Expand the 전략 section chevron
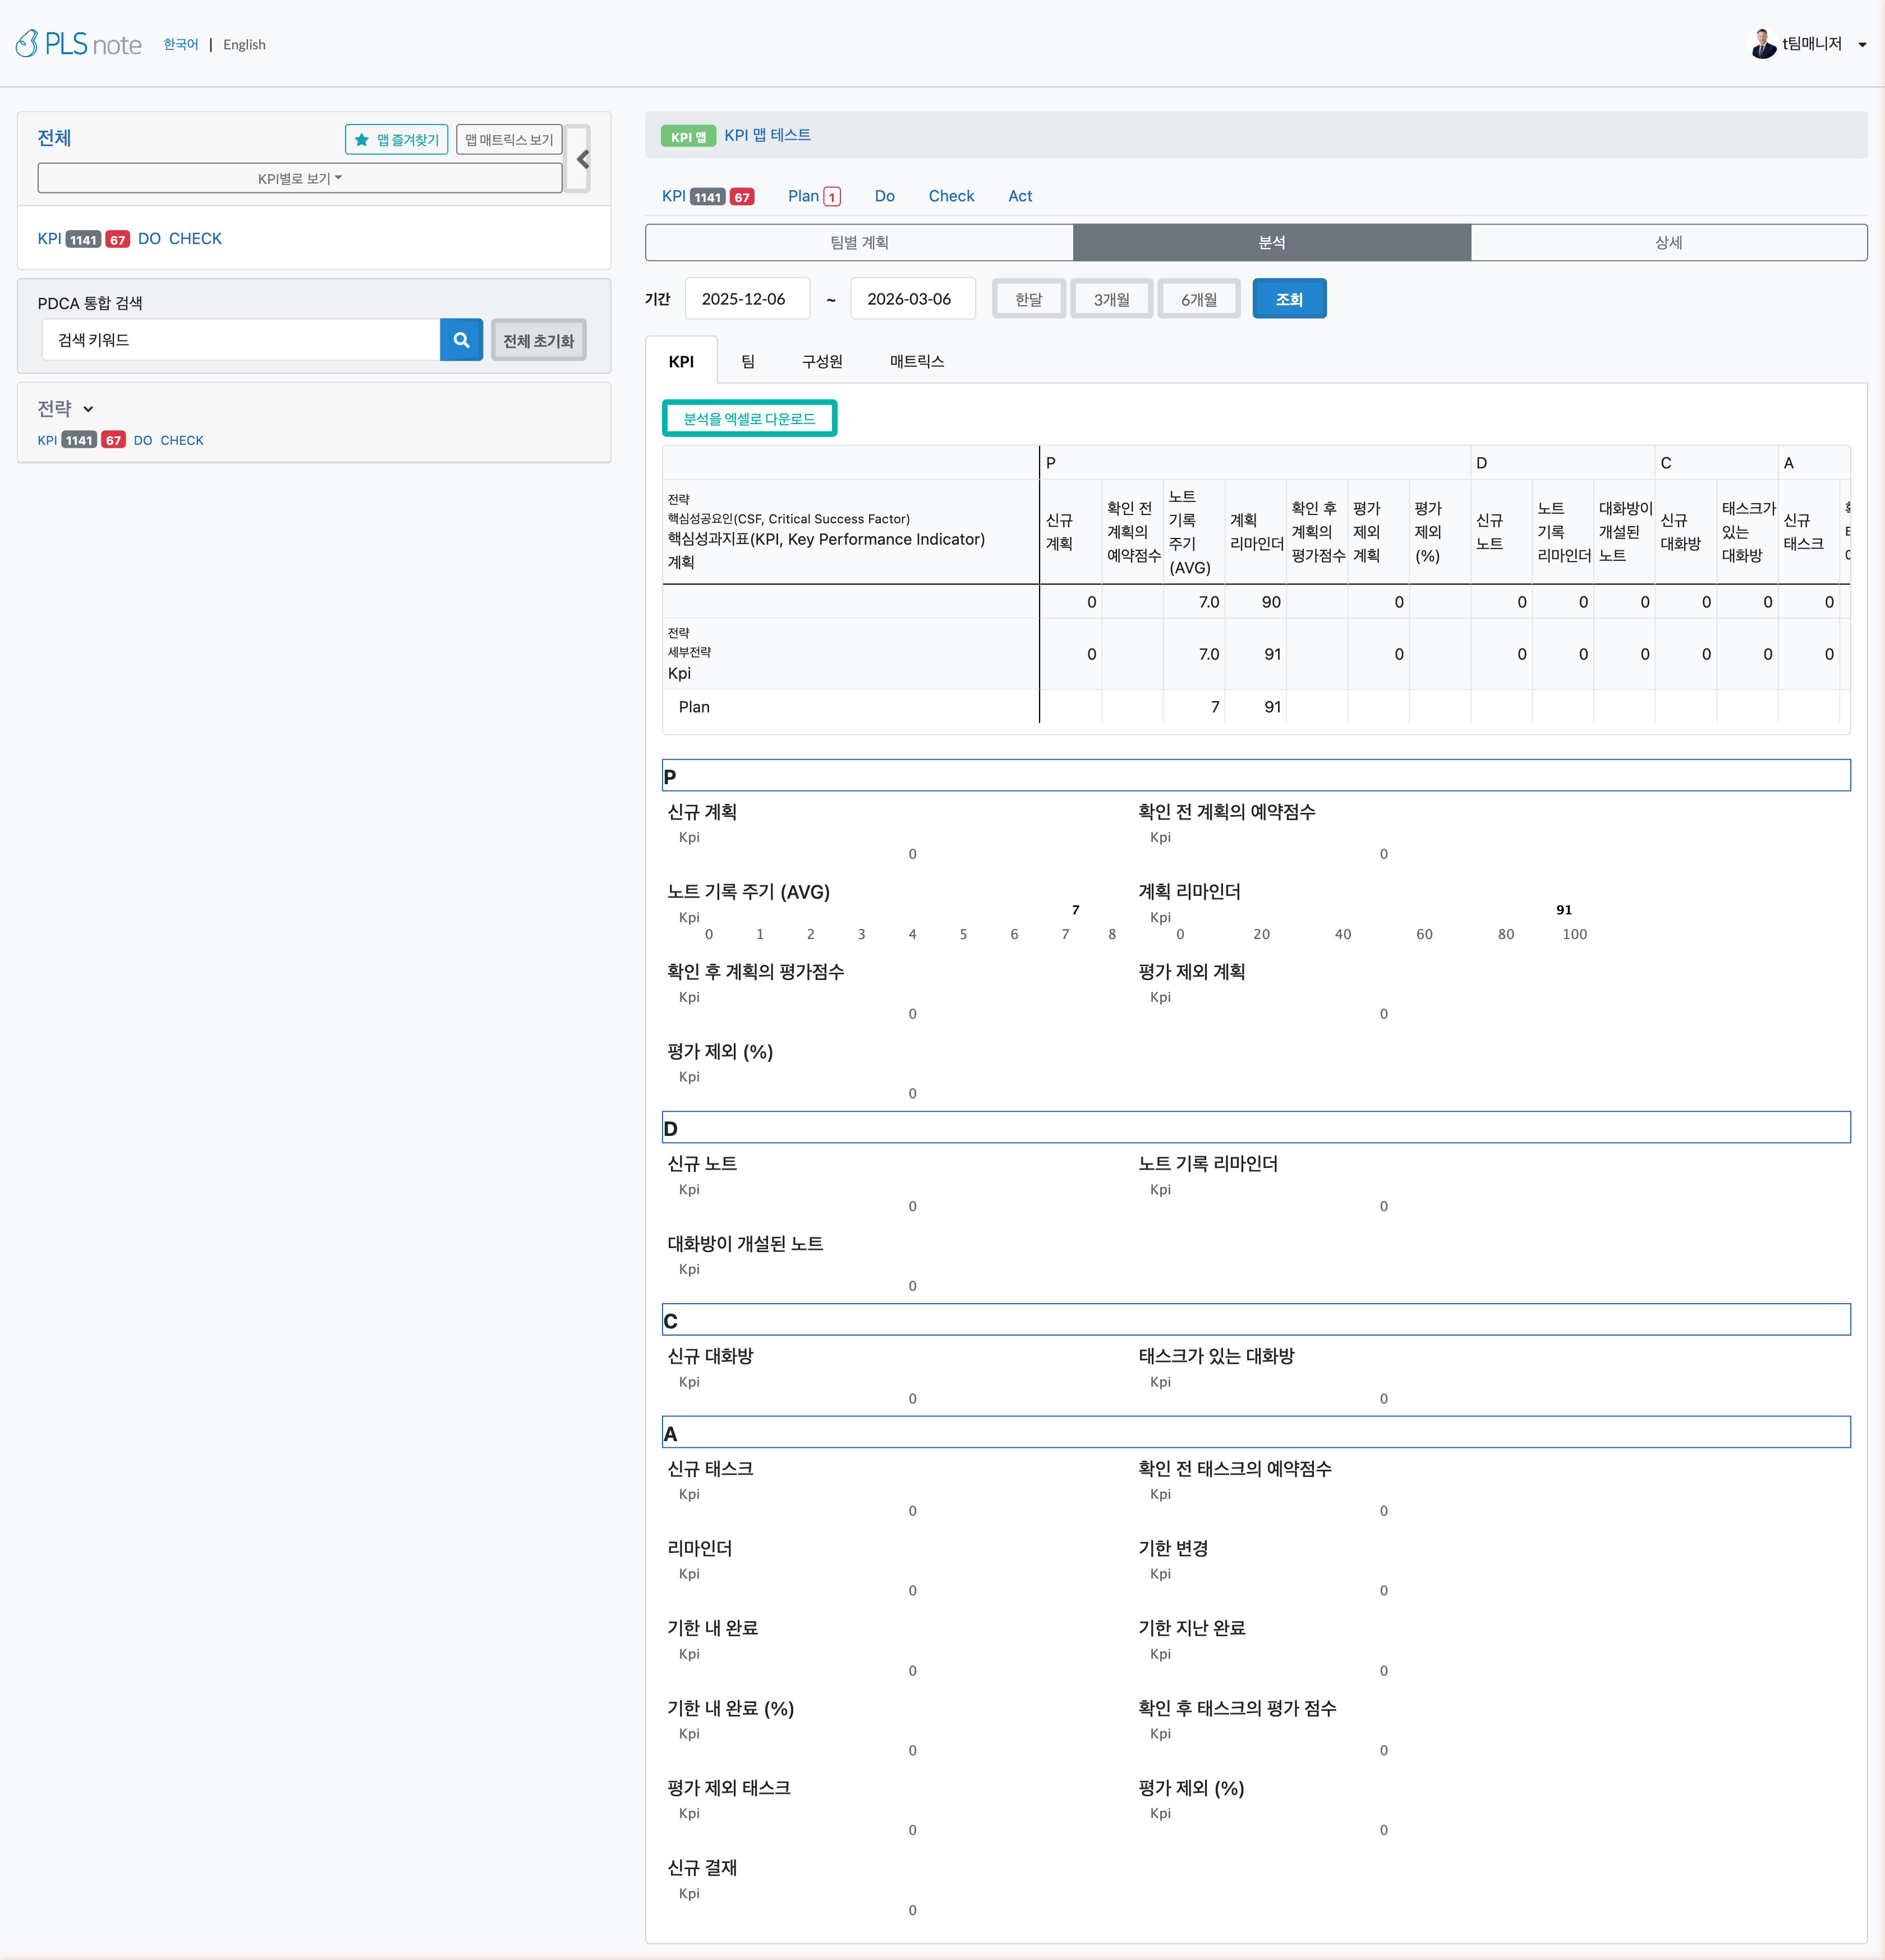The image size is (1885, 1960). point(88,409)
